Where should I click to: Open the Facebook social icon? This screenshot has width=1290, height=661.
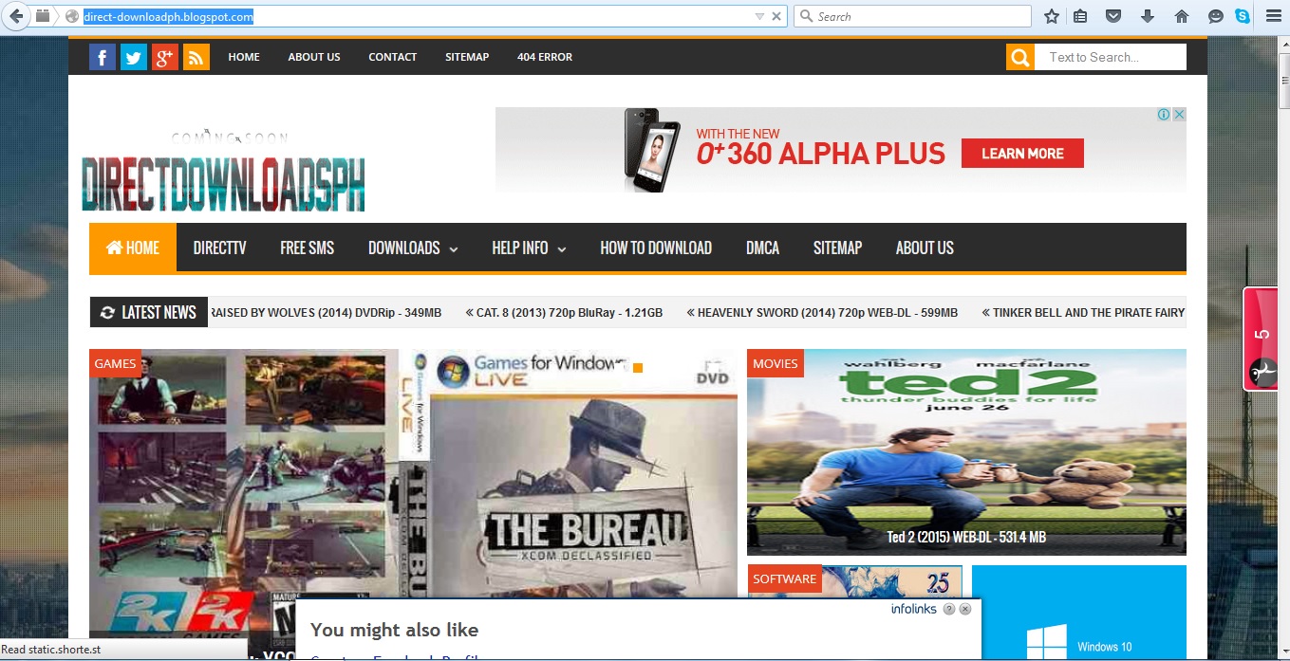[x=103, y=57]
